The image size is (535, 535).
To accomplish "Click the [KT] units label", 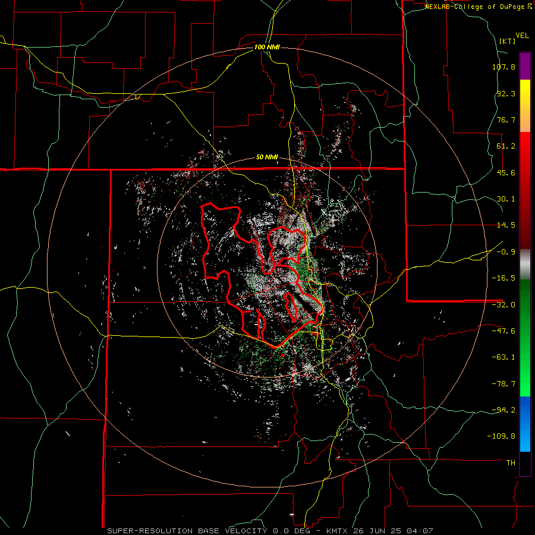I will click(507, 41).
